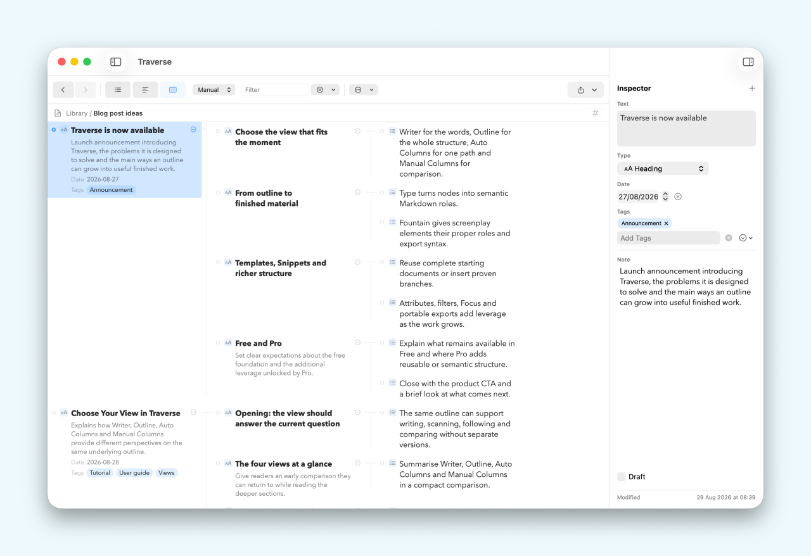Click heading icon beside 'Free and Pro'

[x=228, y=343]
